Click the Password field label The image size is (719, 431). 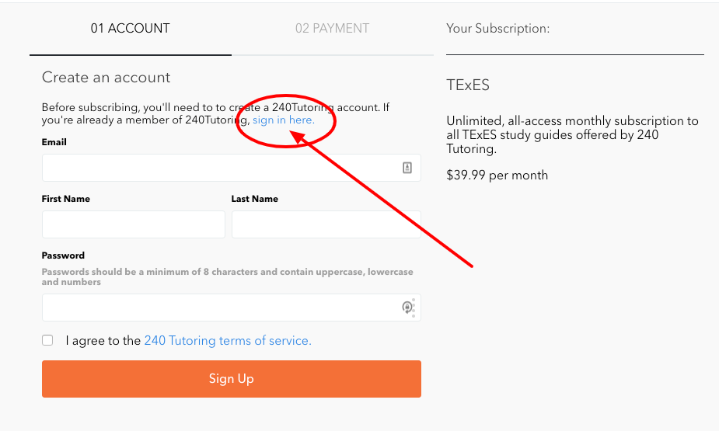63,255
